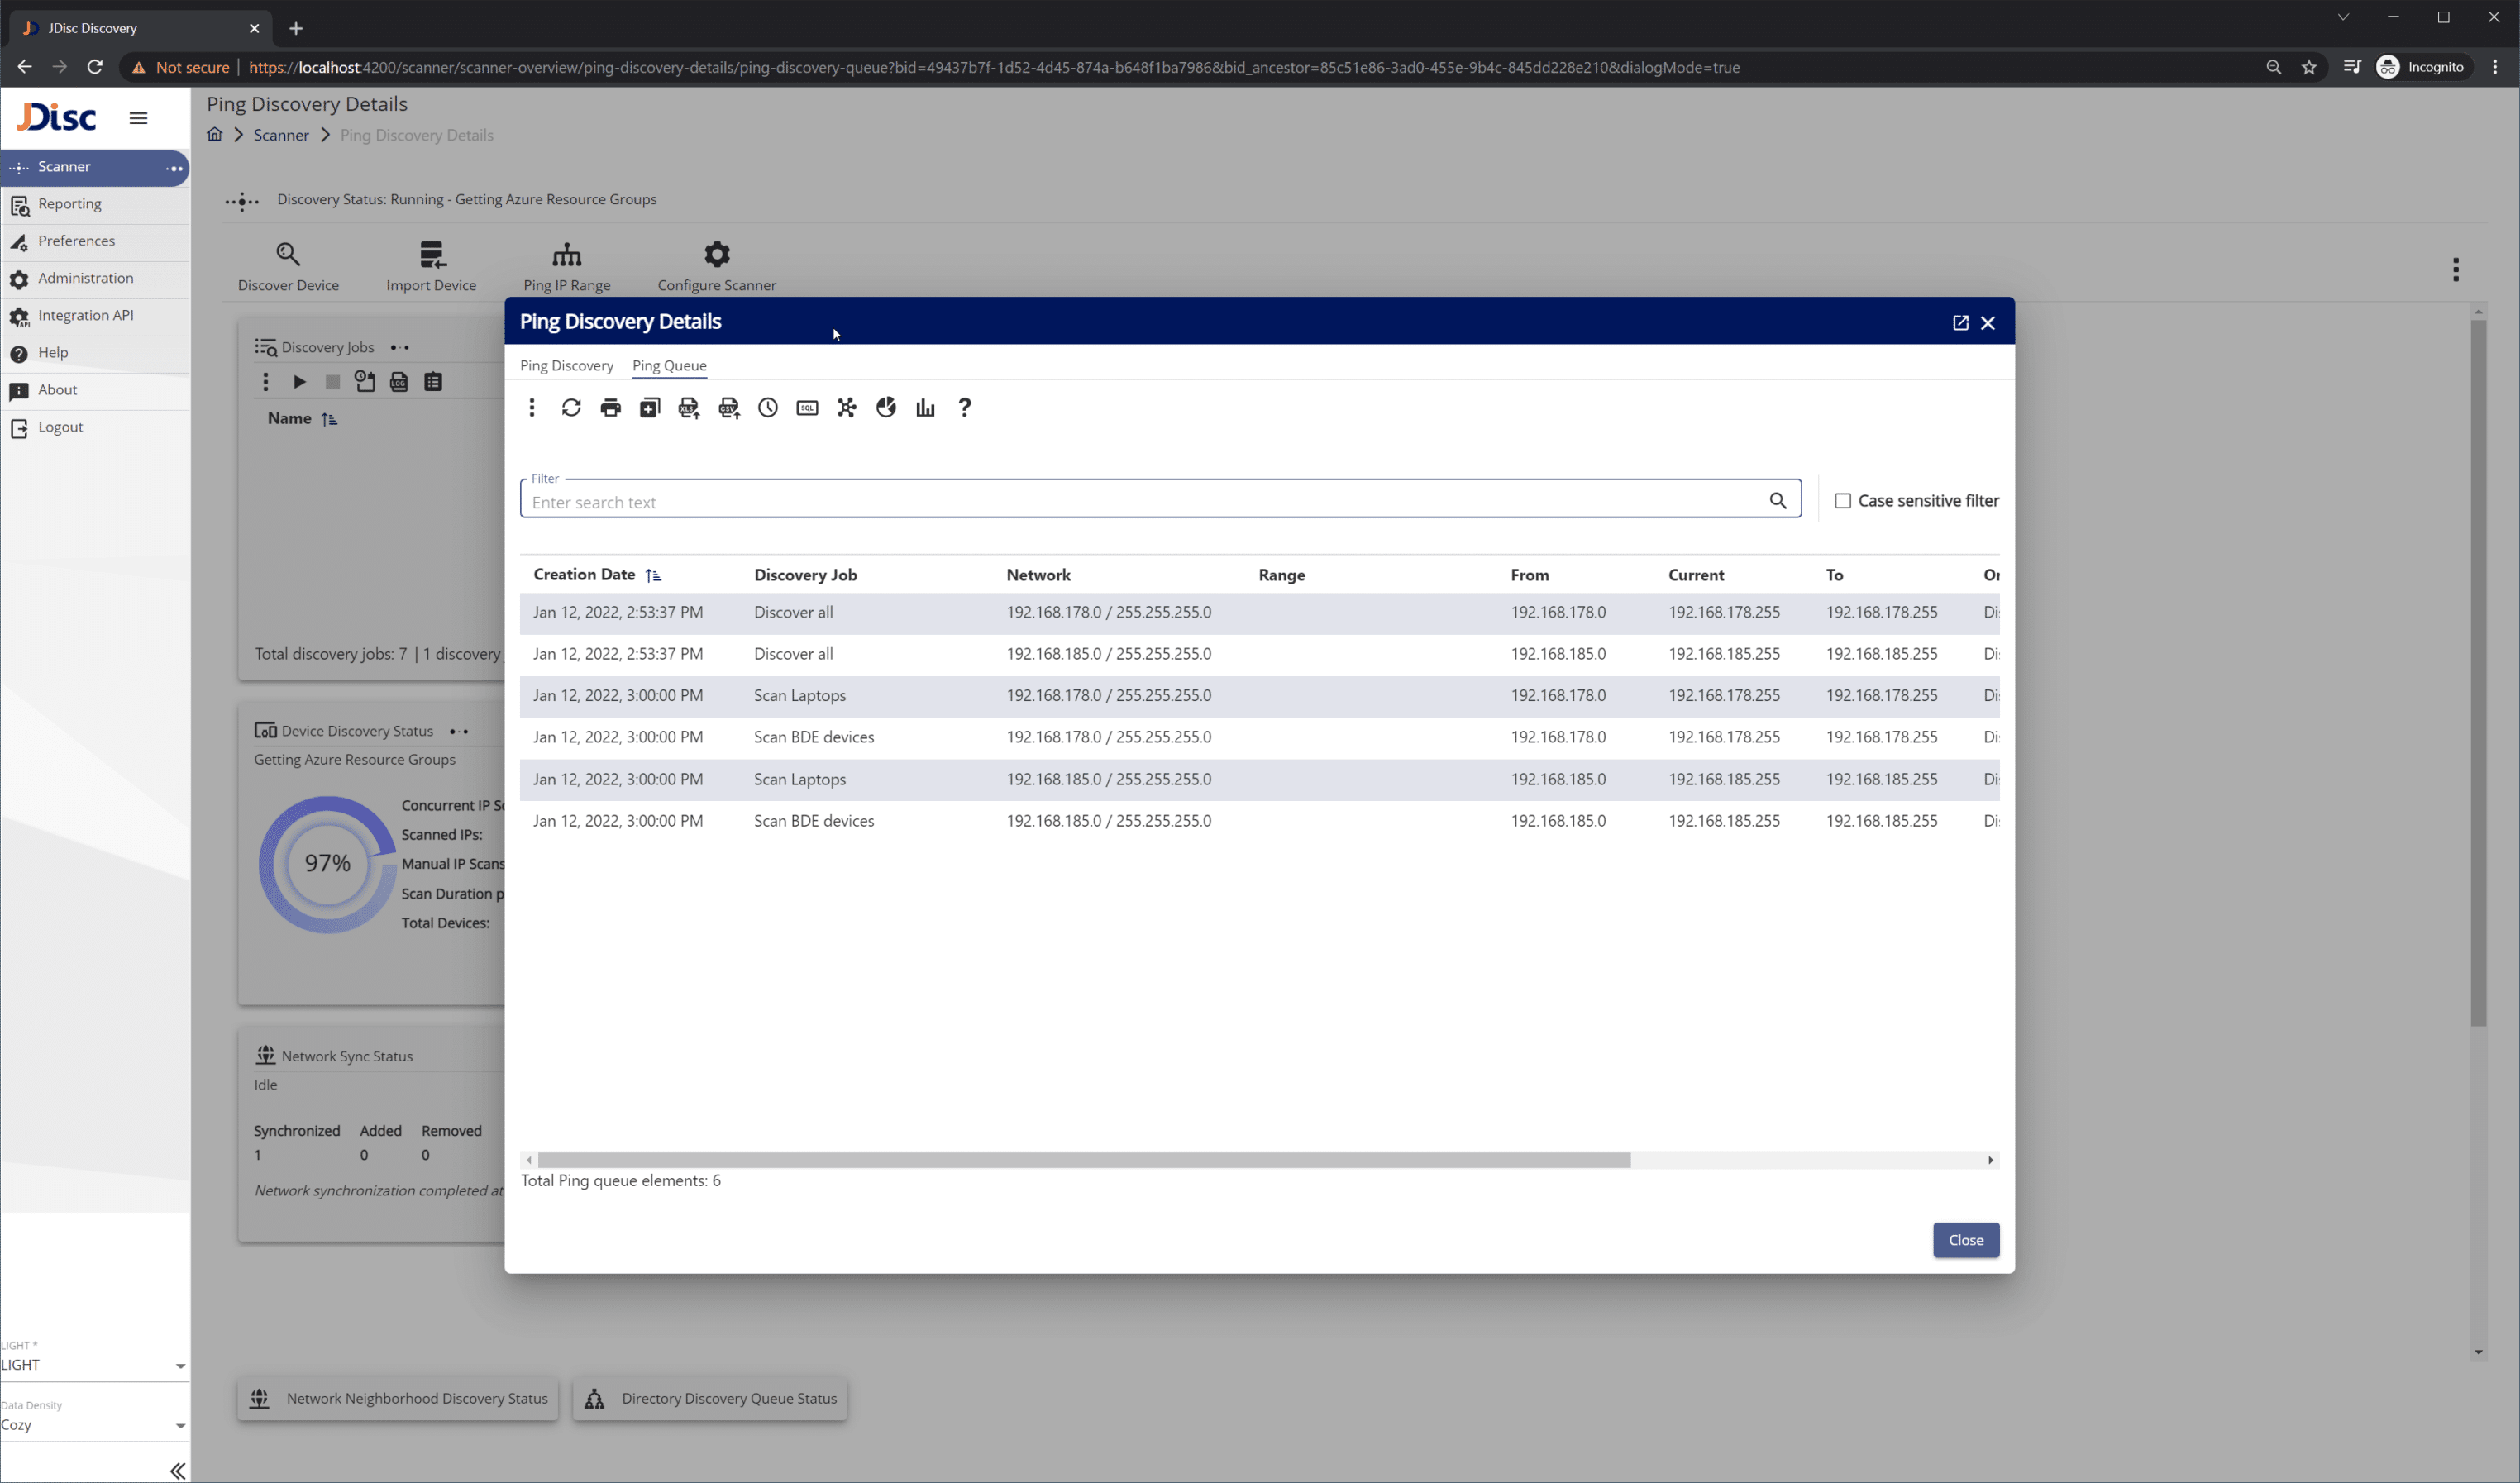2520x1483 pixels.
Task: Toggle sorting on the Name column
Action: pyautogui.click(x=330, y=419)
